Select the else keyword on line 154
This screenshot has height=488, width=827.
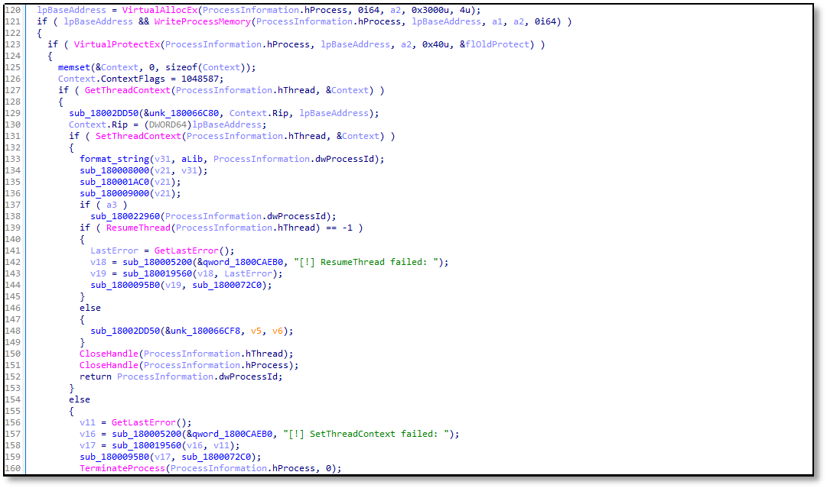coord(80,399)
